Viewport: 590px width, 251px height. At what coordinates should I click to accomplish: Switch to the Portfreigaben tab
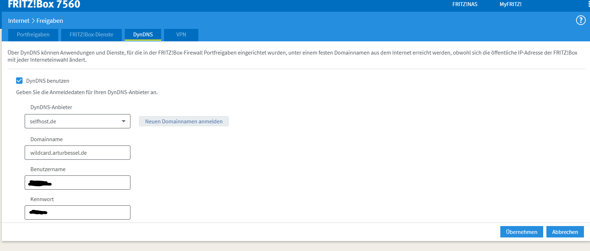point(33,35)
